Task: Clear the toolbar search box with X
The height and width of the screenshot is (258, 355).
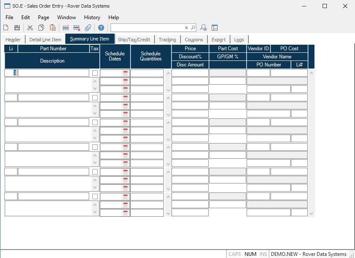Action: [186, 28]
